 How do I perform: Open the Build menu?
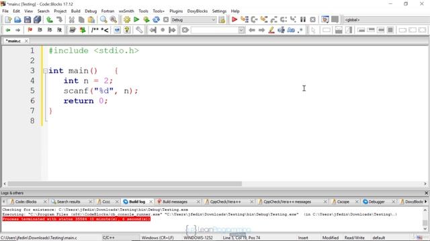tap(75, 11)
